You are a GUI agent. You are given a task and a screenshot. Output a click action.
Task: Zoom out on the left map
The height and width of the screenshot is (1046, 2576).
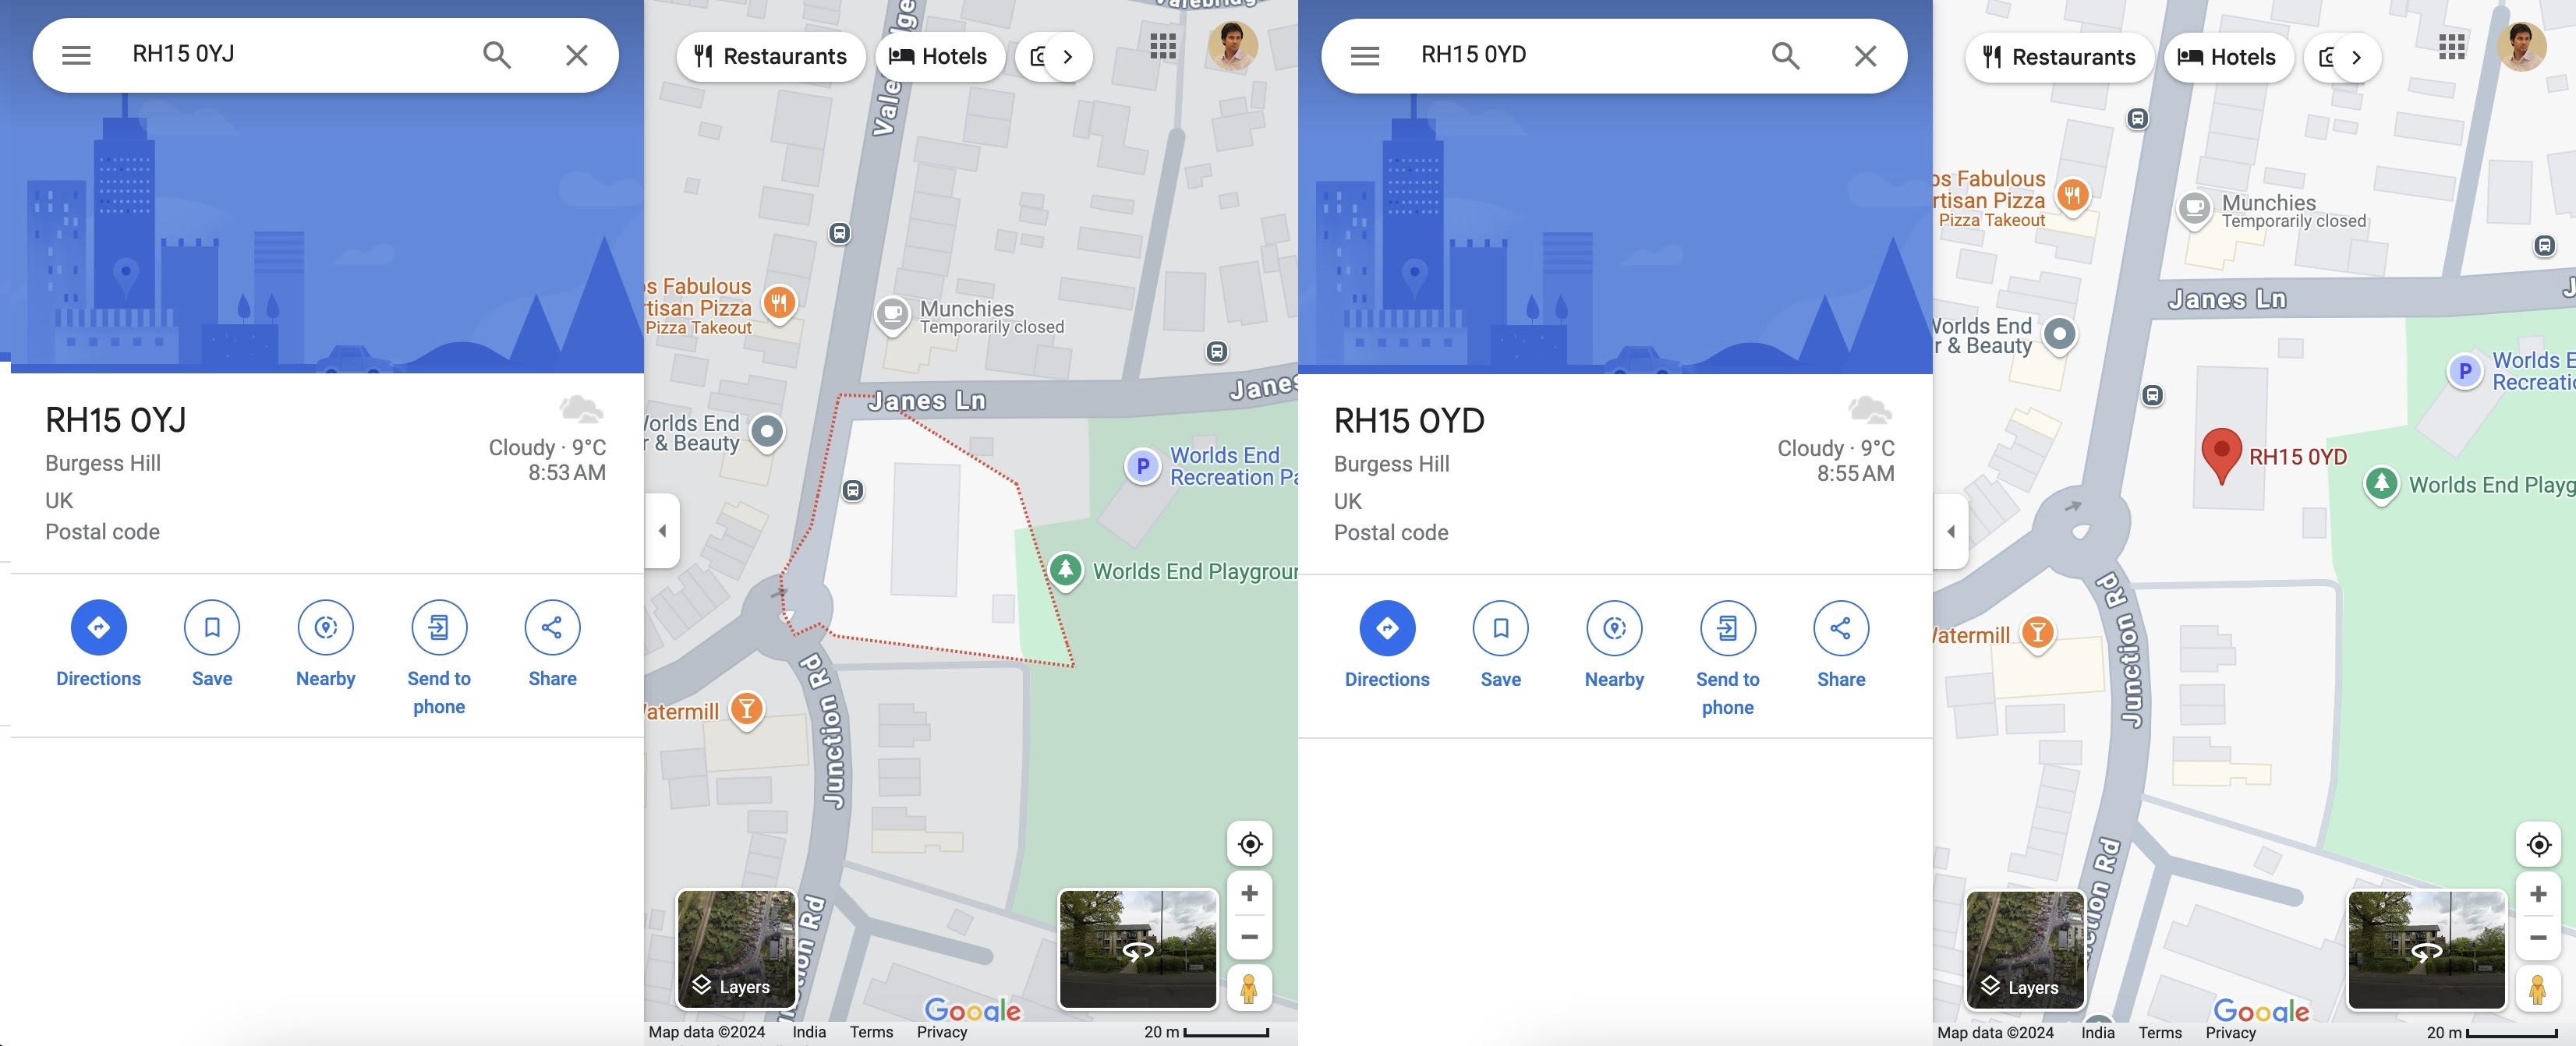click(1249, 937)
